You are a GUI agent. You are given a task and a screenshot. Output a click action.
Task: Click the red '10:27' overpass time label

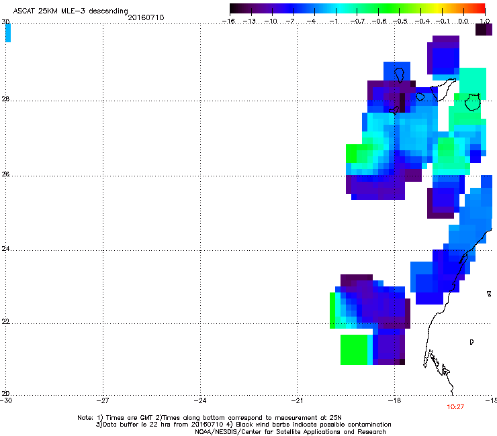pyautogui.click(x=455, y=407)
